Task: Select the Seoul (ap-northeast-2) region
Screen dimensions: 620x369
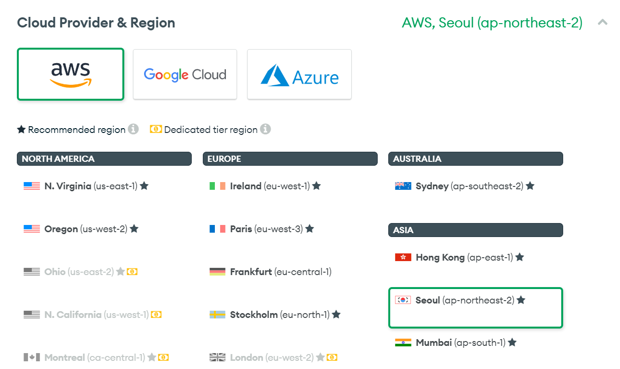Action: click(475, 308)
